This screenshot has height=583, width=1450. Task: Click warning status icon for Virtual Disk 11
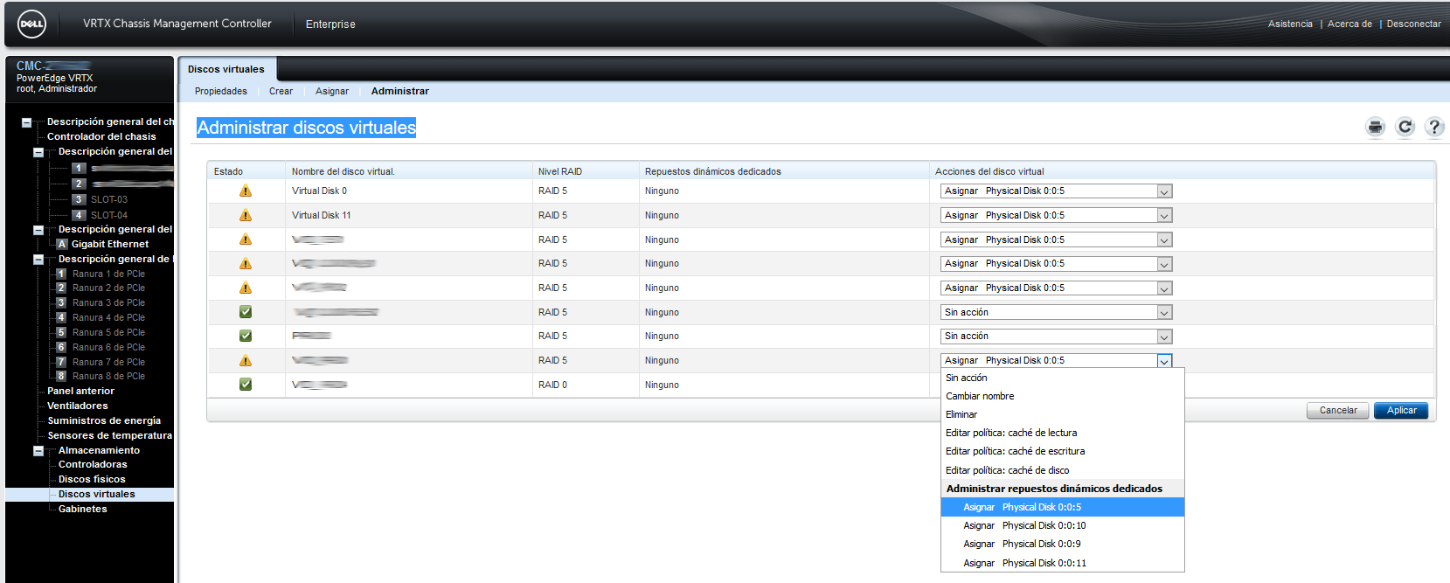click(246, 215)
